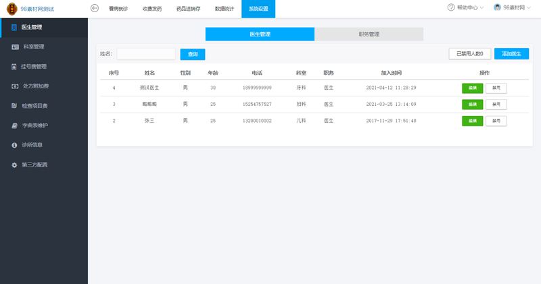This screenshot has width=541, height=284.
Task: Click the 检查项目费 sidebar icon
Action: click(x=14, y=106)
